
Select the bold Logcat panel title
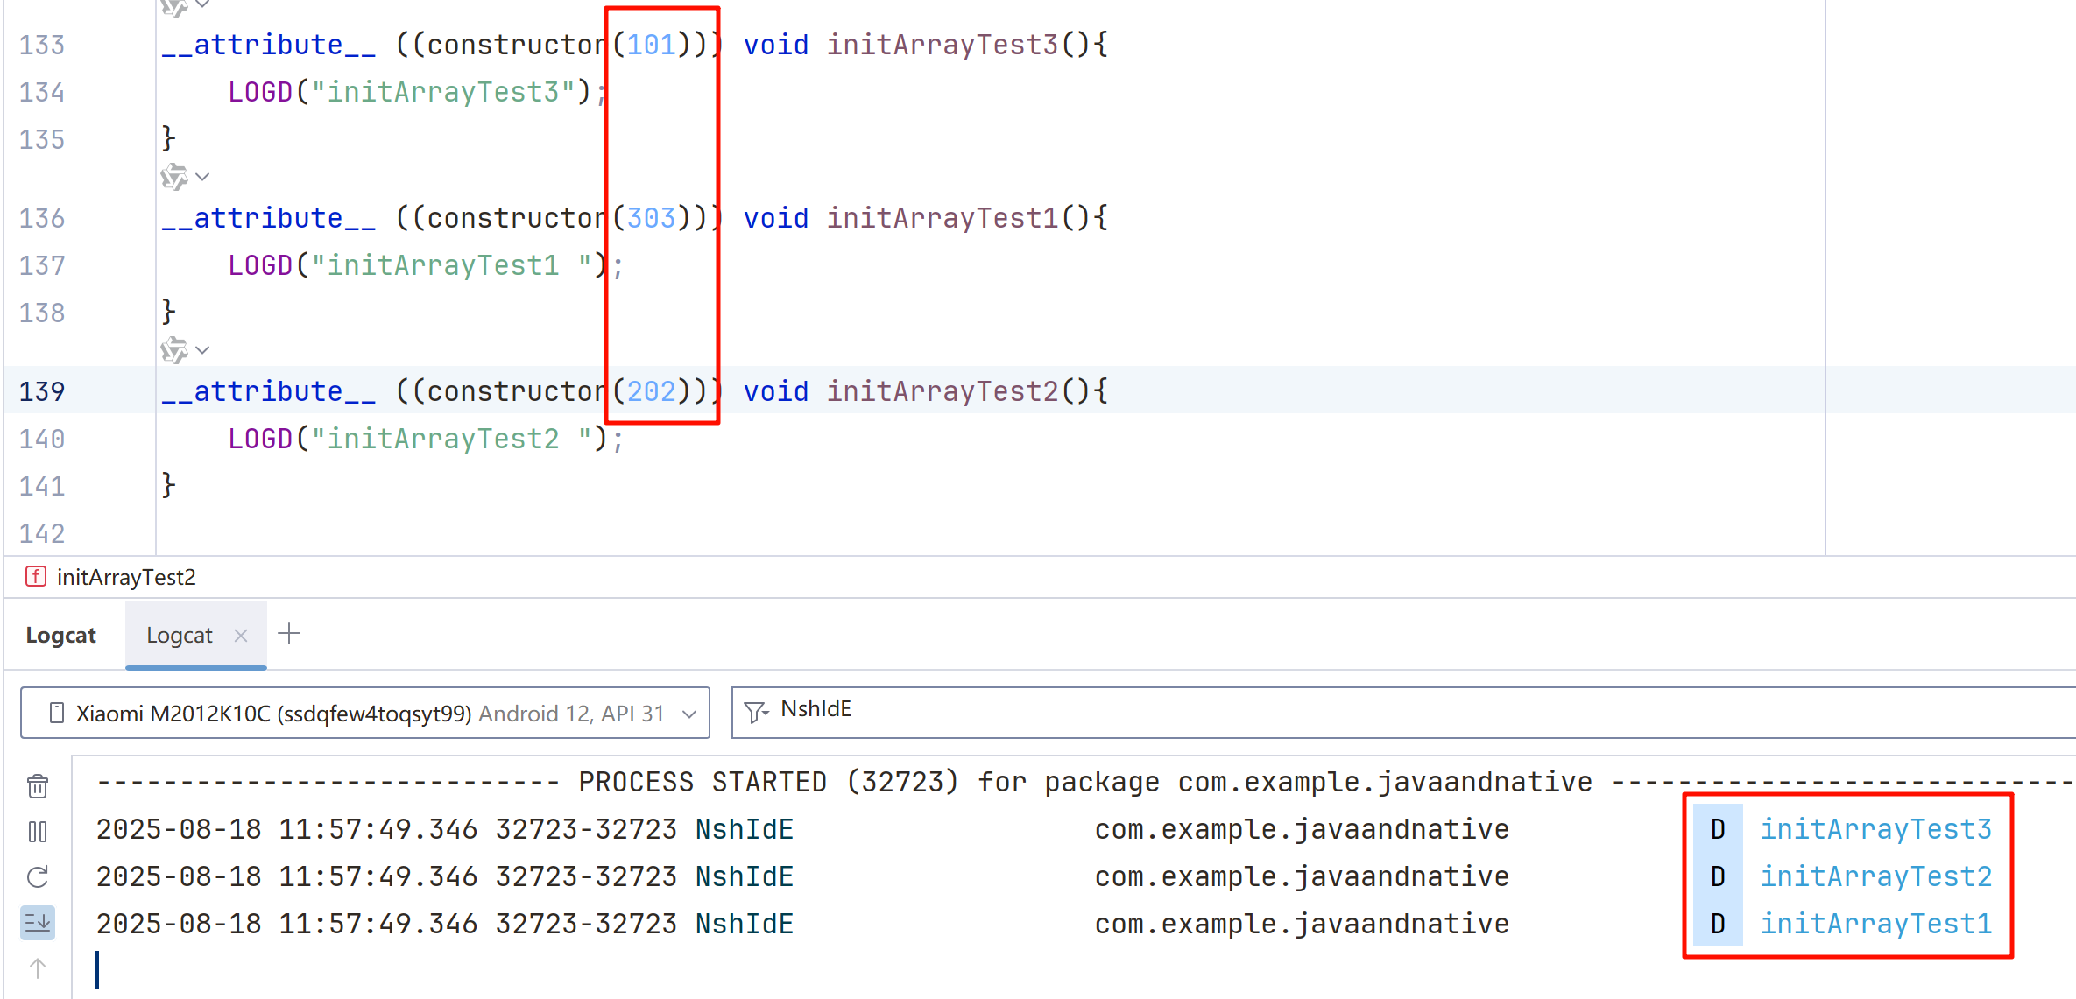tap(60, 636)
